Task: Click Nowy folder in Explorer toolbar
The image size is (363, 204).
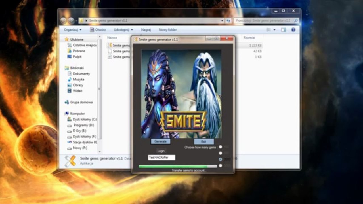Action: pos(168,30)
